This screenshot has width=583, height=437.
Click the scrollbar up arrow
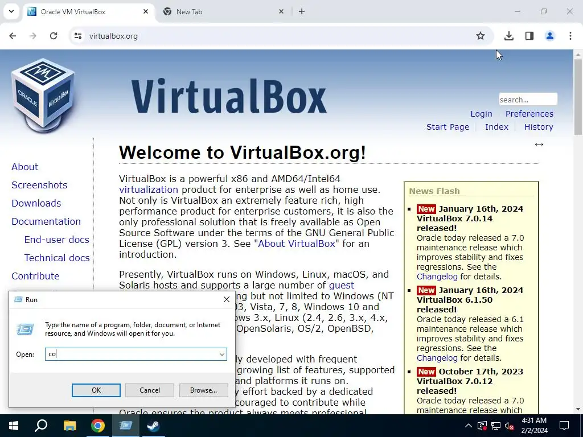[578, 54]
